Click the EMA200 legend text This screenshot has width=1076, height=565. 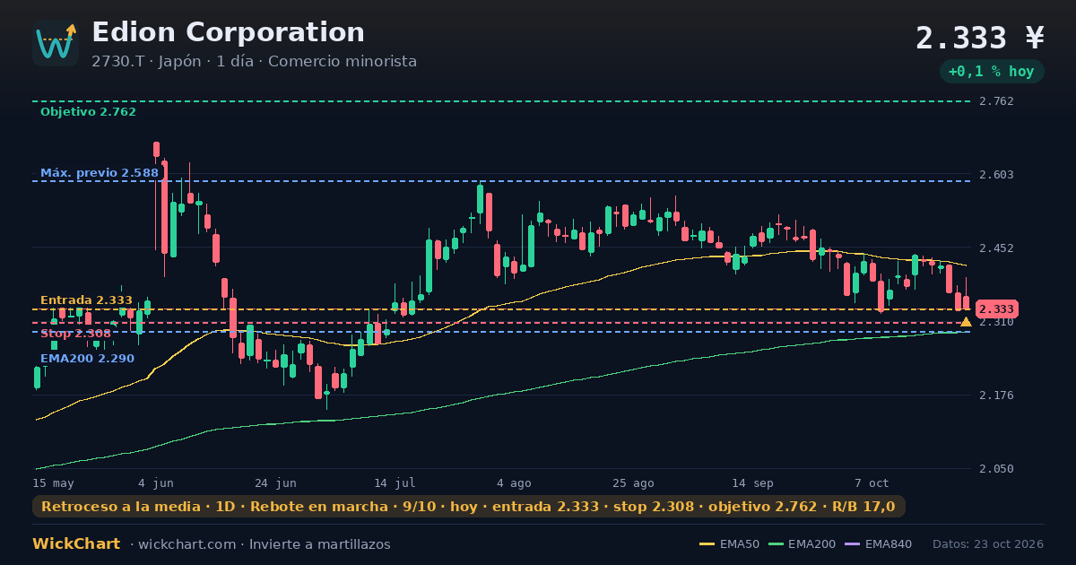click(x=812, y=544)
